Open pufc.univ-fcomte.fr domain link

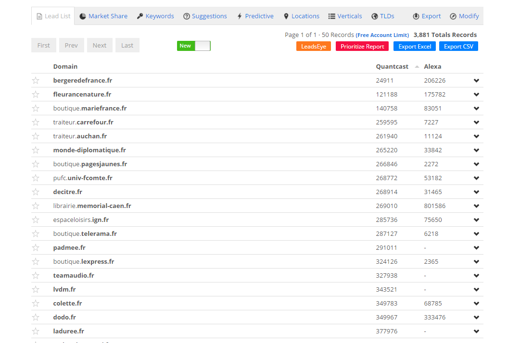point(83,178)
